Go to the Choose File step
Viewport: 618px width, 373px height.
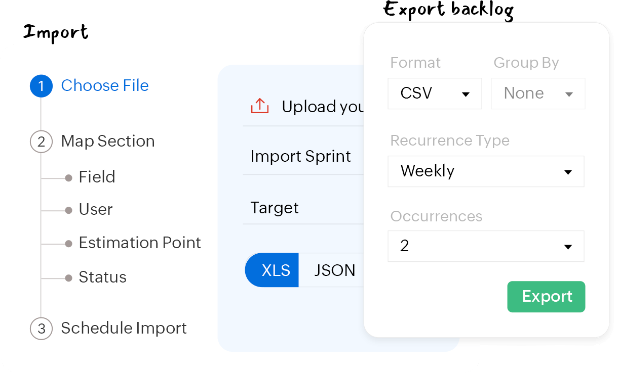[105, 85]
